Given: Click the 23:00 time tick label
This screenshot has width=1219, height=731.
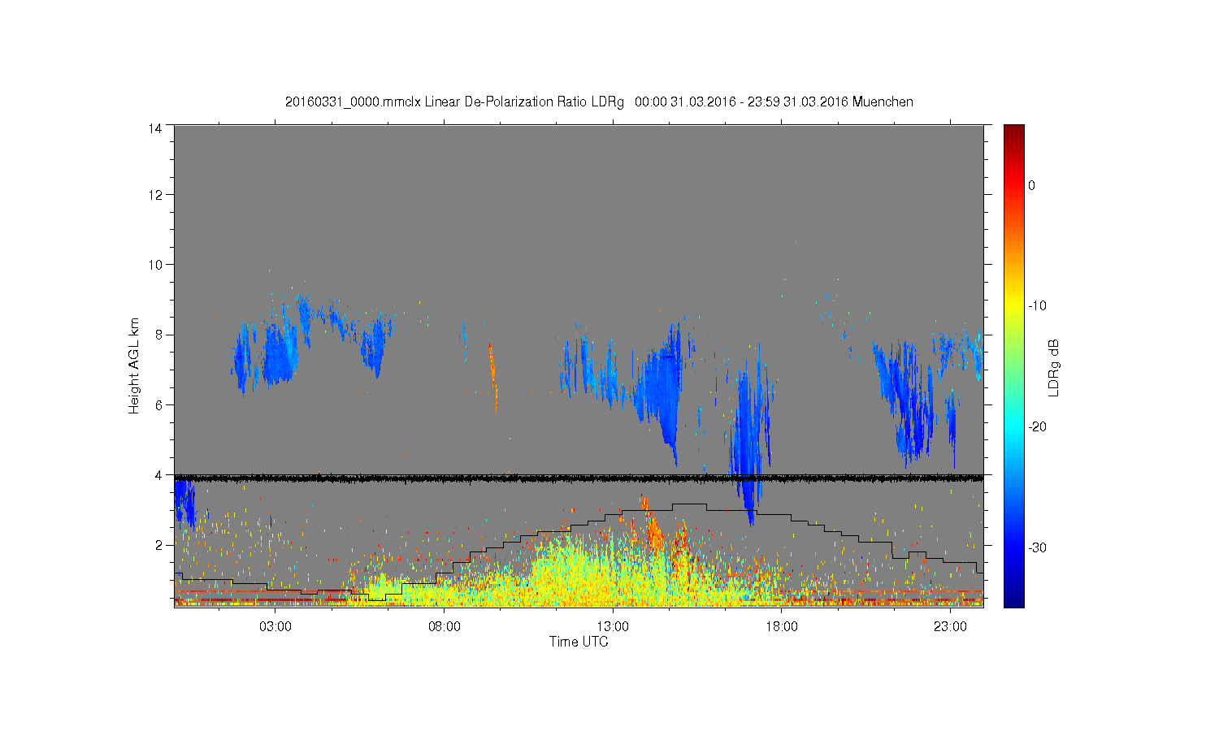Looking at the screenshot, I should (x=950, y=627).
